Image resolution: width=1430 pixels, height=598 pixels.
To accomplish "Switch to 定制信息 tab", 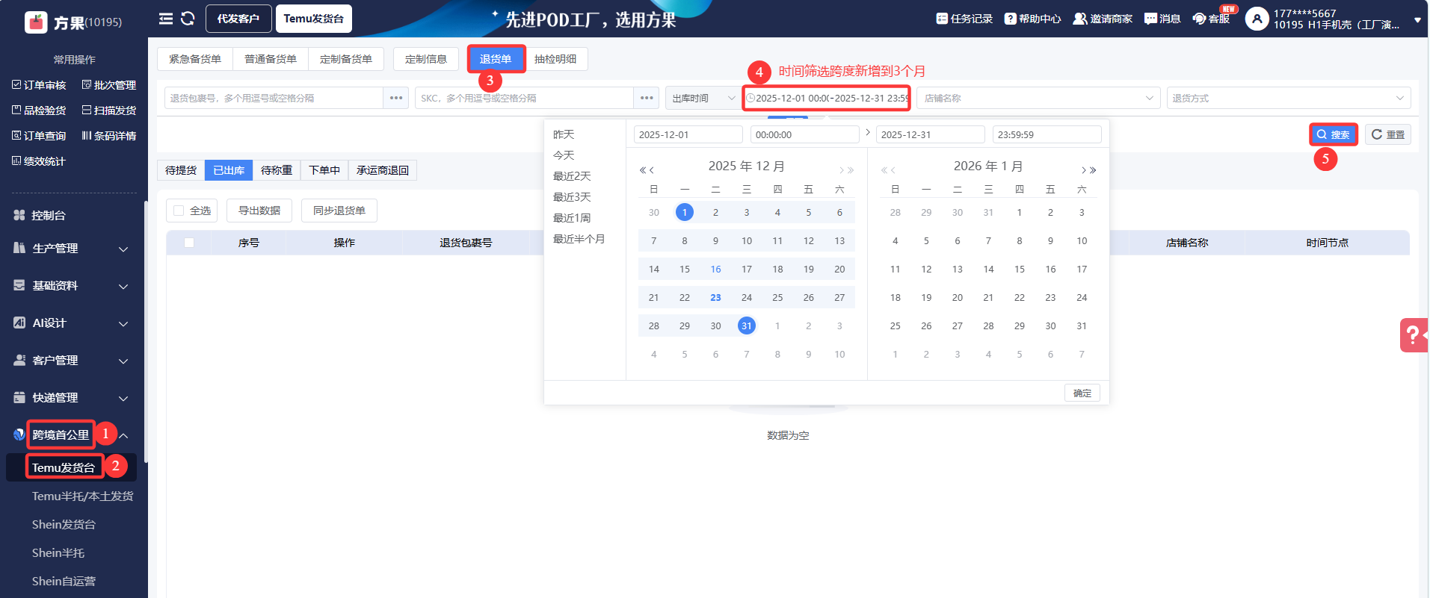I will (426, 59).
